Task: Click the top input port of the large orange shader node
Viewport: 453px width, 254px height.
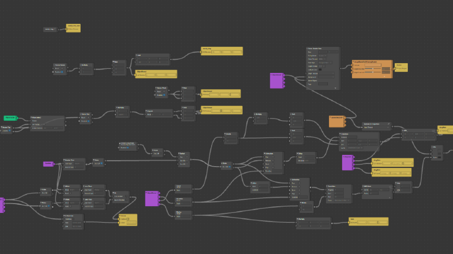Action: click(352, 65)
